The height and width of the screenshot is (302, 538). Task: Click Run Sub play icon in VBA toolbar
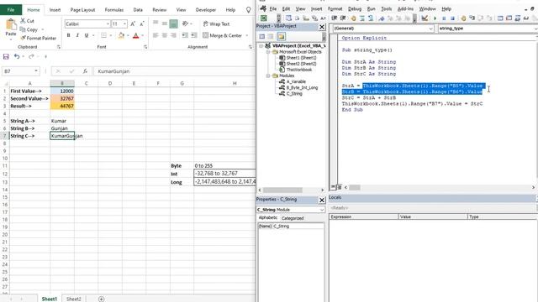pos(435,18)
